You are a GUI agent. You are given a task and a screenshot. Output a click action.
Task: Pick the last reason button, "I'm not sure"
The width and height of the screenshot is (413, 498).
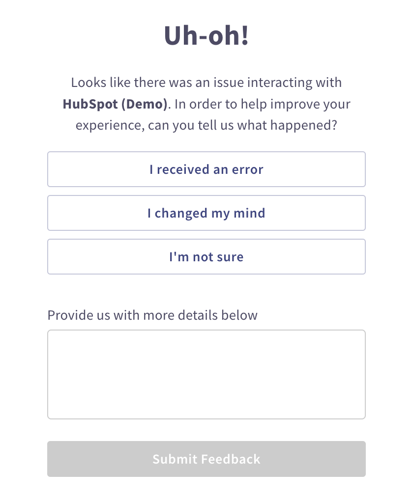206,257
